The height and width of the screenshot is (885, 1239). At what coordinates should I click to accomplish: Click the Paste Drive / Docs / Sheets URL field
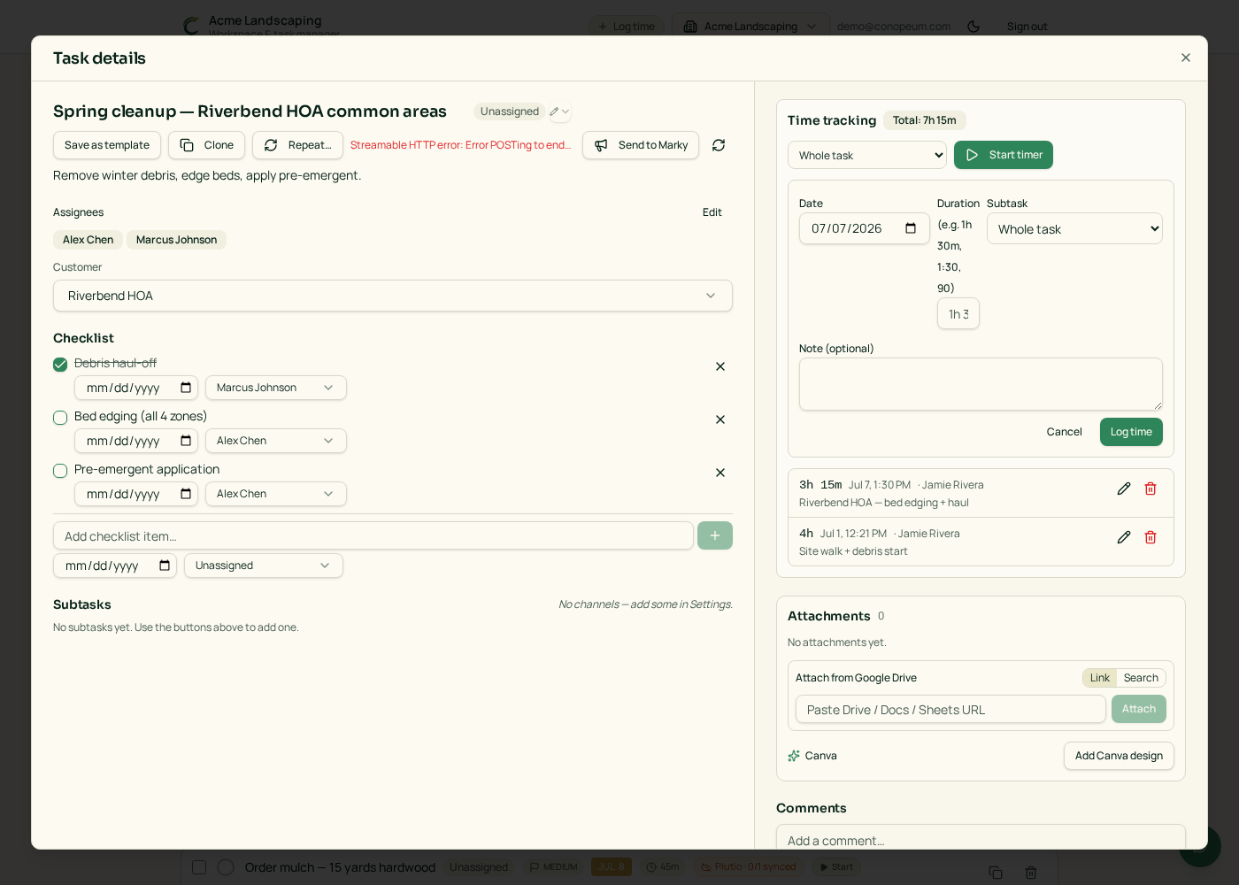coord(950,709)
